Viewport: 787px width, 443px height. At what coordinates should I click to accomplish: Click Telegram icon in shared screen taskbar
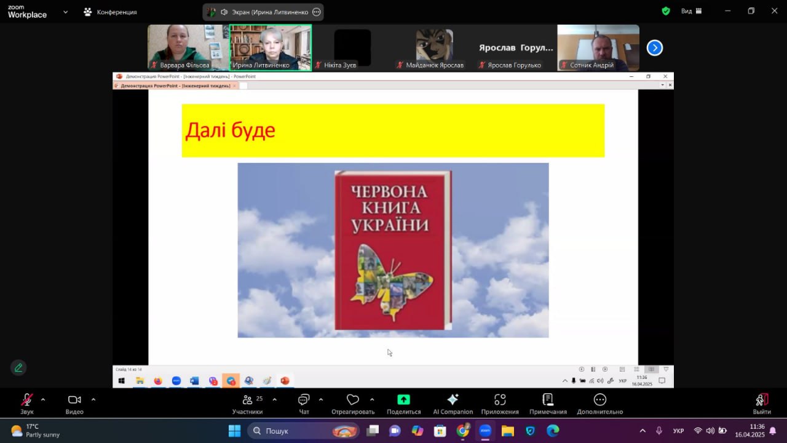(x=231, y=381)
